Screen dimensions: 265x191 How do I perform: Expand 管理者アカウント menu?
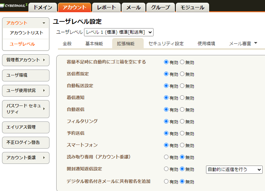pyautogui.click(x=26, y=60)
